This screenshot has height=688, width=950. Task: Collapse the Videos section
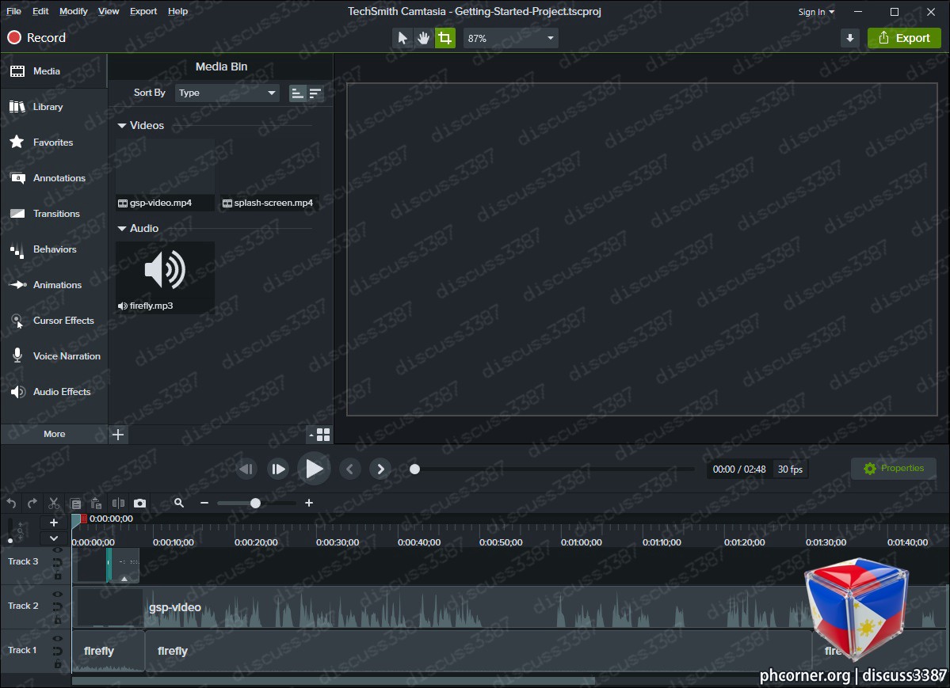122,125
